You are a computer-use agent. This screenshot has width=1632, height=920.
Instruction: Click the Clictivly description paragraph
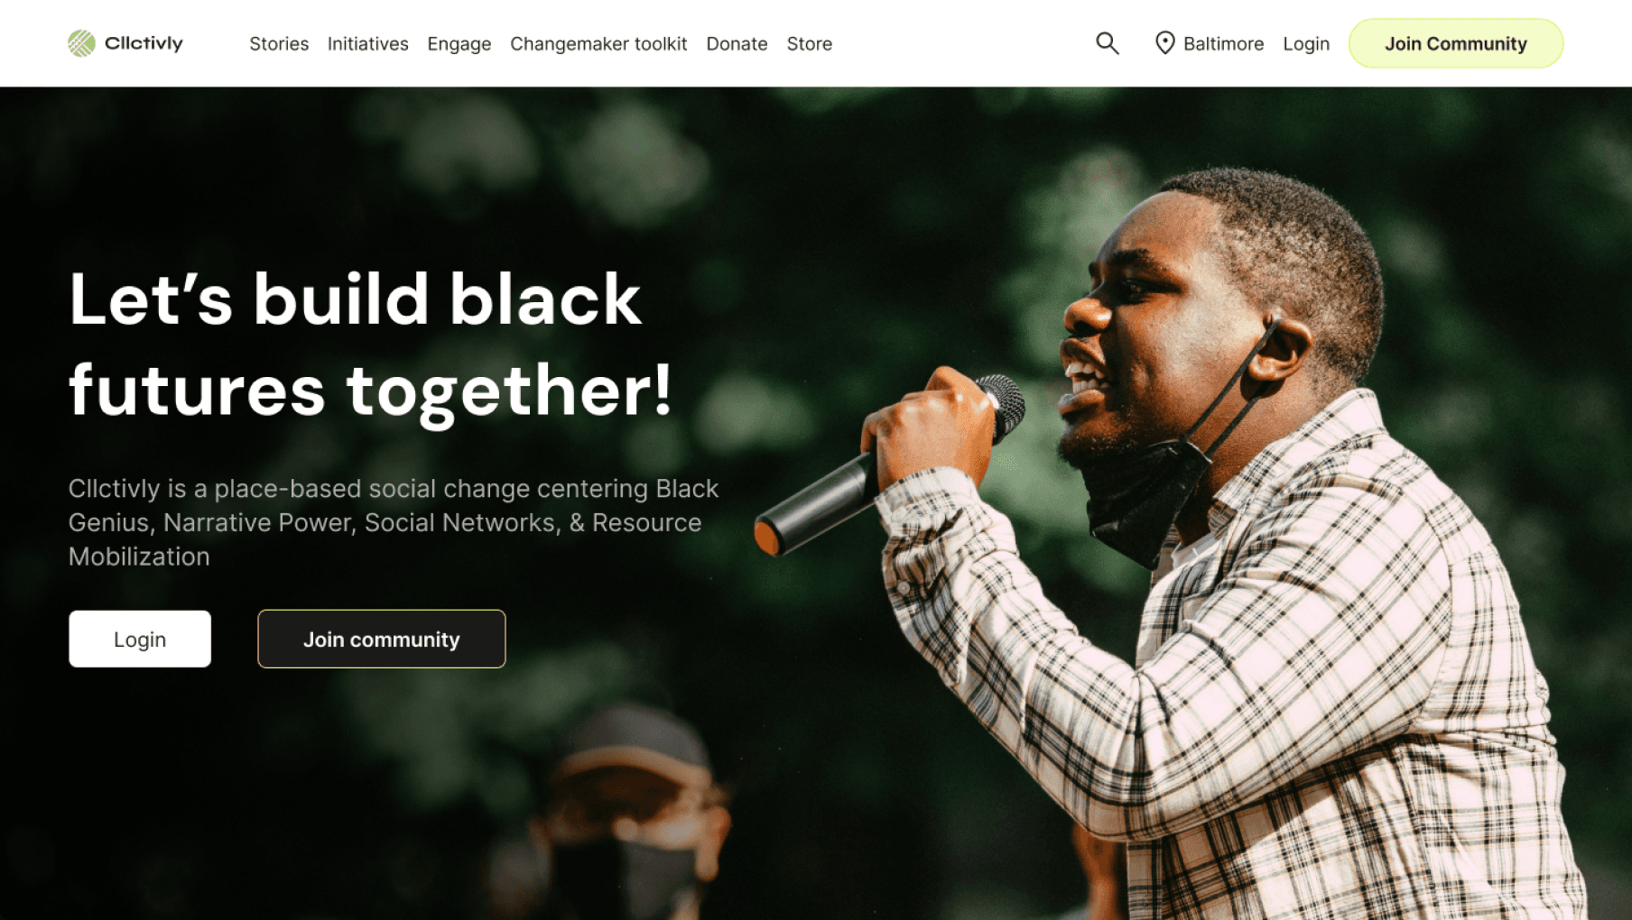394,522
